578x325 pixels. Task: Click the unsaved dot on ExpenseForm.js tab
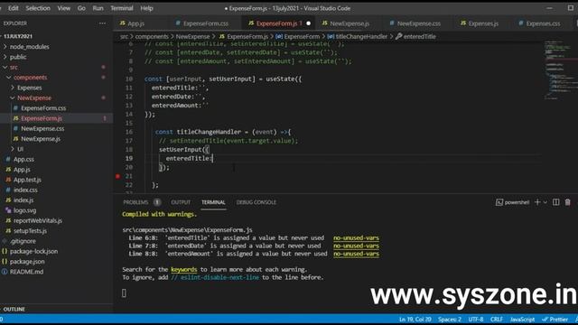[309, 23]
